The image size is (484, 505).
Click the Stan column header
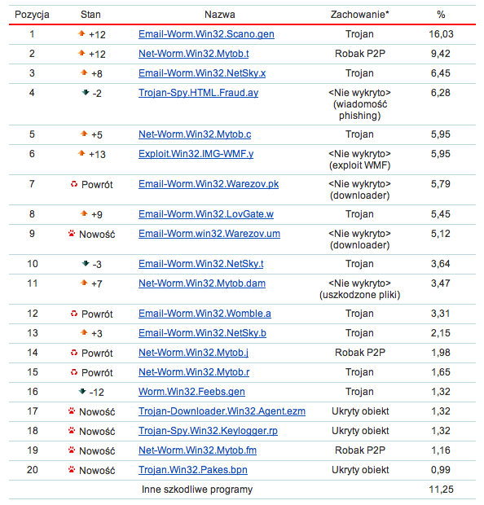tap(90, 15)
